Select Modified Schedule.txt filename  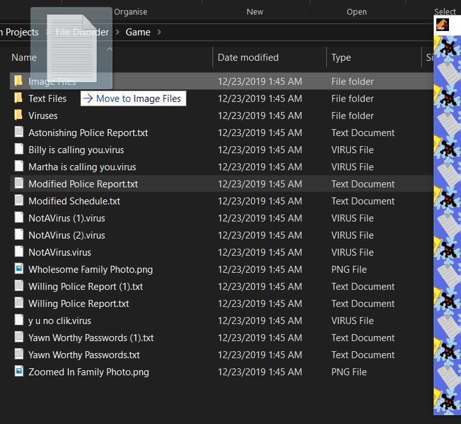click(75, 201)
